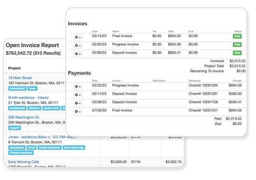Click #wall-color tag under Smith residence
The width and height of the screenshot is (256, 180).
click(51, 108)
